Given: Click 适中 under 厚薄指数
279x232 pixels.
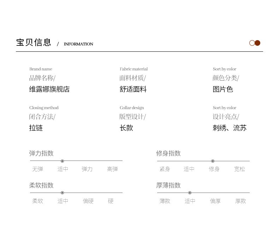Looking at the screenshot, I should pos(190,201).
